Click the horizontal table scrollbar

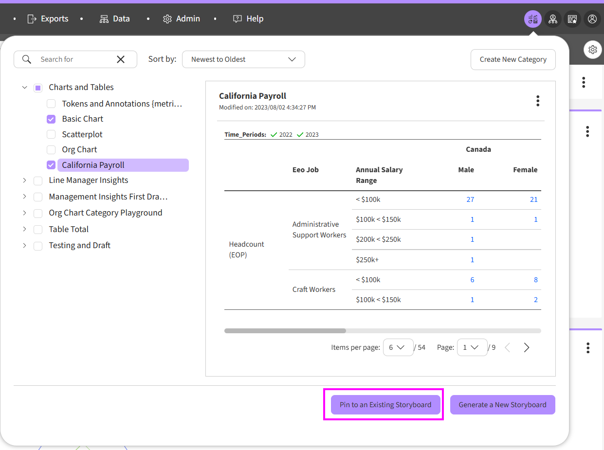[x=285, y=331]
